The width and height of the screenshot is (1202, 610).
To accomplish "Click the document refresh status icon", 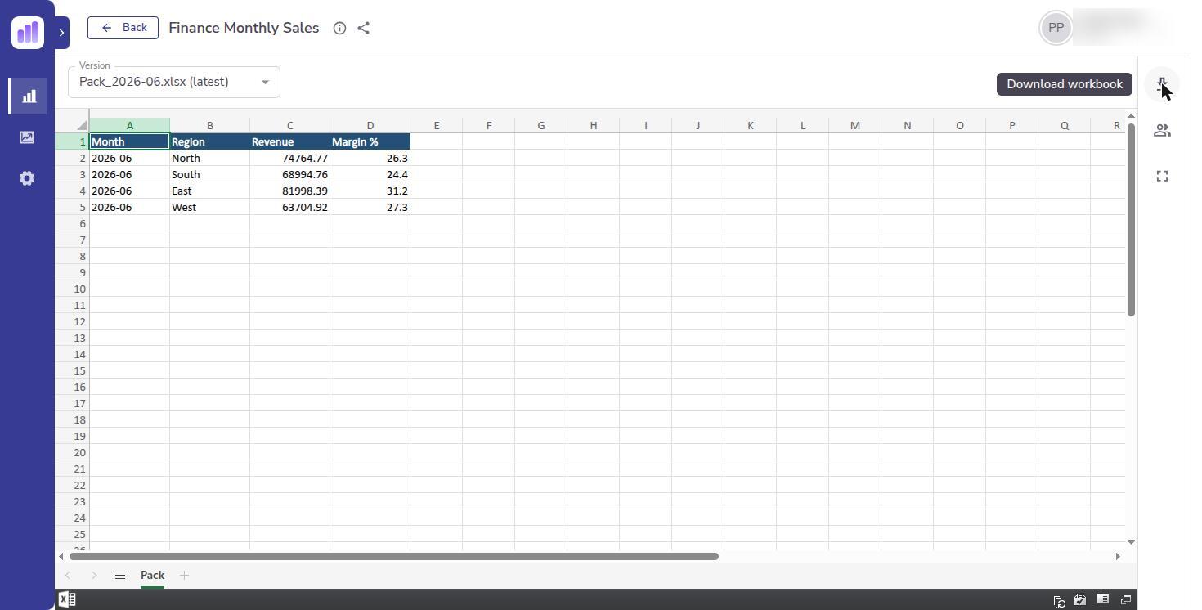I will (1059, 601).
